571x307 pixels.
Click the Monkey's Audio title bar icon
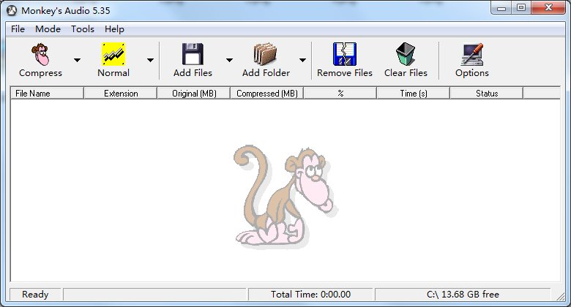(12, 8)
